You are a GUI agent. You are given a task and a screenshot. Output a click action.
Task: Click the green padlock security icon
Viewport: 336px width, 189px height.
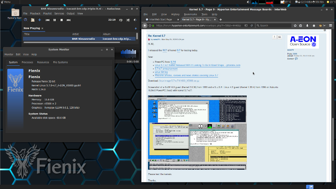pos(153,26)
